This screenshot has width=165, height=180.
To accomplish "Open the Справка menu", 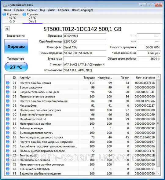I will click(x=63, y=10).
